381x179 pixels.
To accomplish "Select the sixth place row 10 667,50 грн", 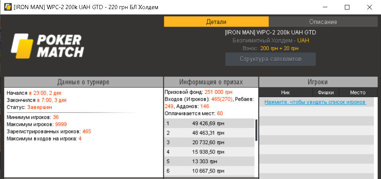I will [209, 171].
